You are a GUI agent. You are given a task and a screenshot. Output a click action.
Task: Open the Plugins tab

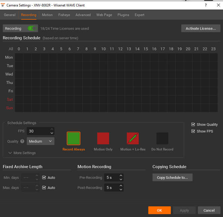pos(123,15)
